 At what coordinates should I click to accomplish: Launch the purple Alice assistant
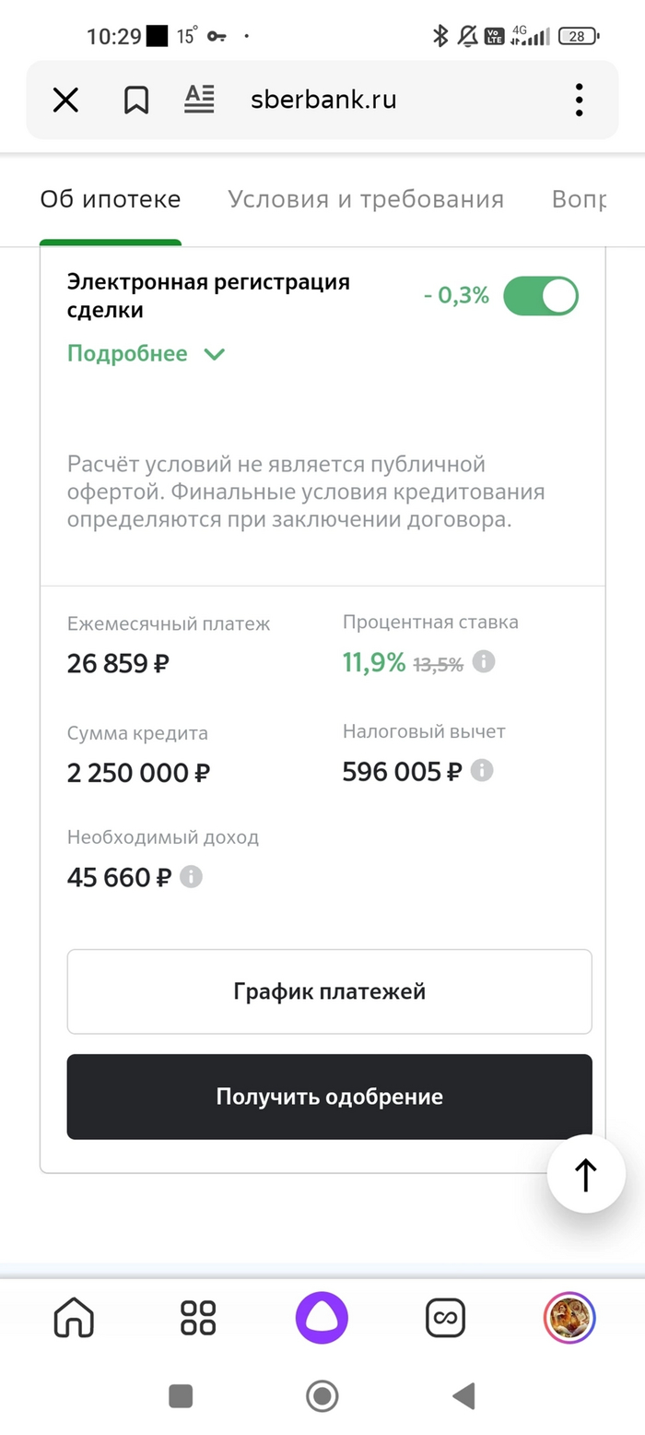pyautogui.click(x=322, y=1318)
